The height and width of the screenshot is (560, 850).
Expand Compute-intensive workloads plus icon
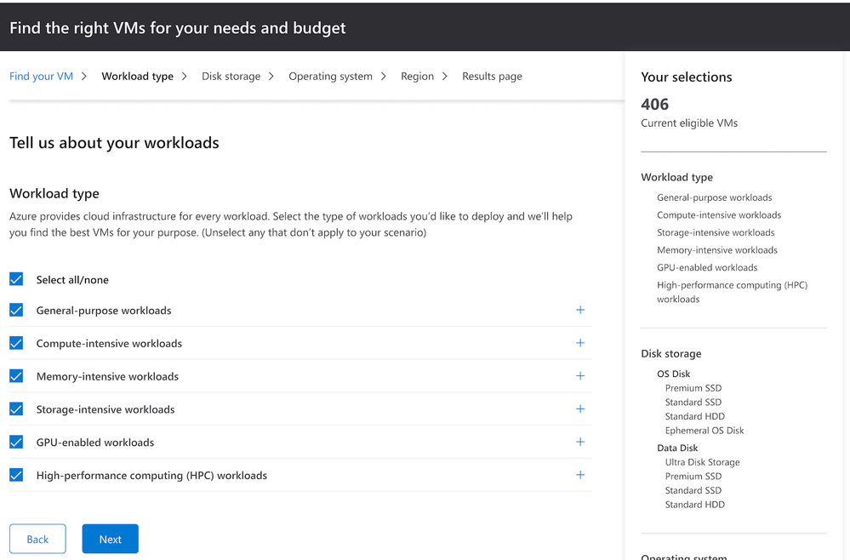tap(580, 343)
